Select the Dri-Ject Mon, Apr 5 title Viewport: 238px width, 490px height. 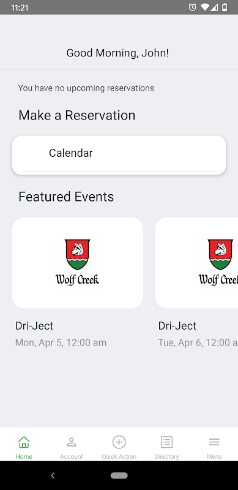tap(34, 326)
